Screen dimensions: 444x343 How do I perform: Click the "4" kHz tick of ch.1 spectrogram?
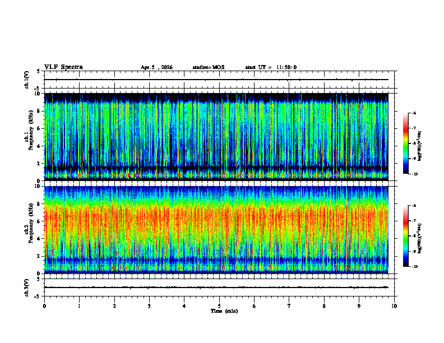point(39,146)
